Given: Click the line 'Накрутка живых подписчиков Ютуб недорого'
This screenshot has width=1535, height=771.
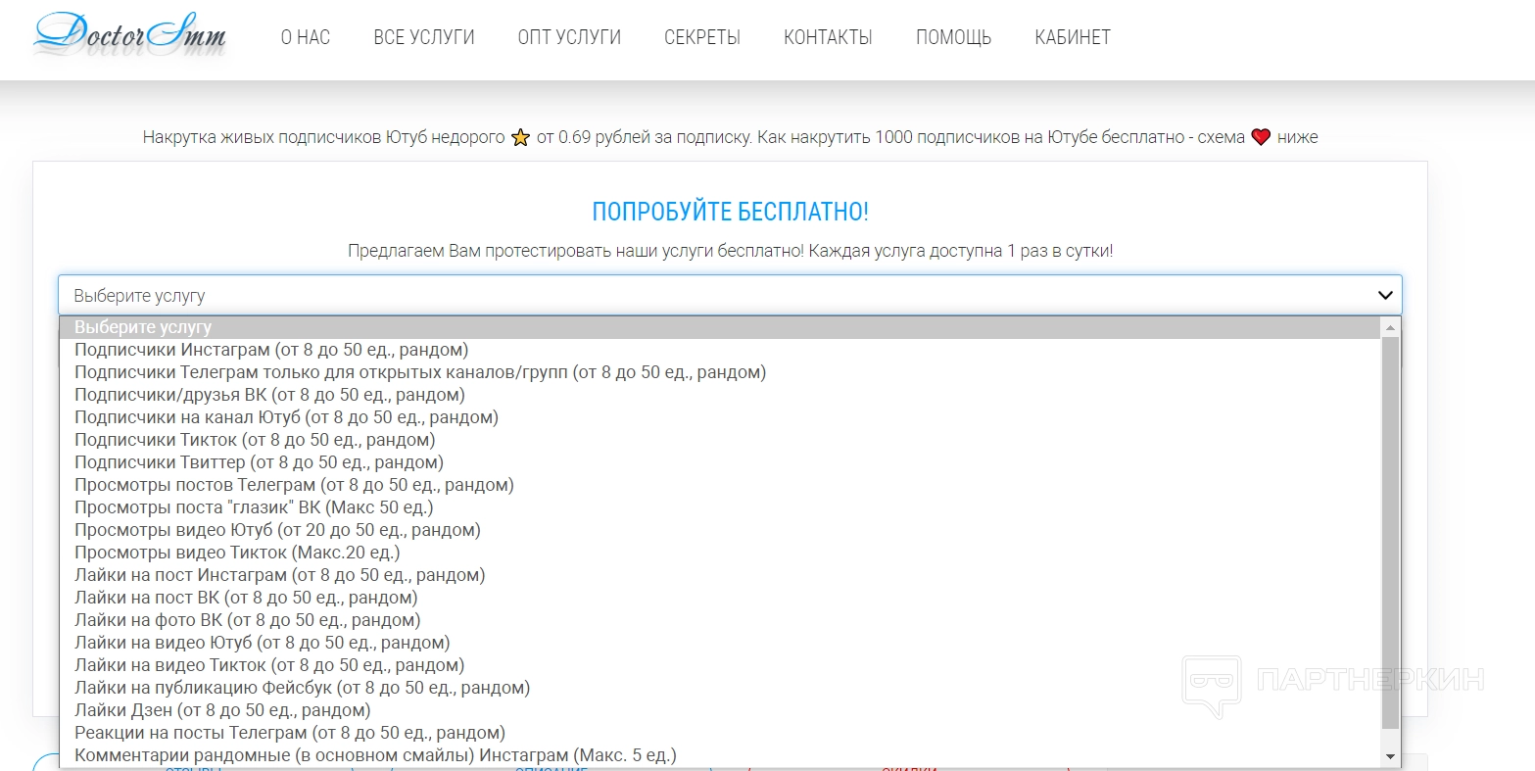Looking at the screenshot, I should tap(324, 137).
